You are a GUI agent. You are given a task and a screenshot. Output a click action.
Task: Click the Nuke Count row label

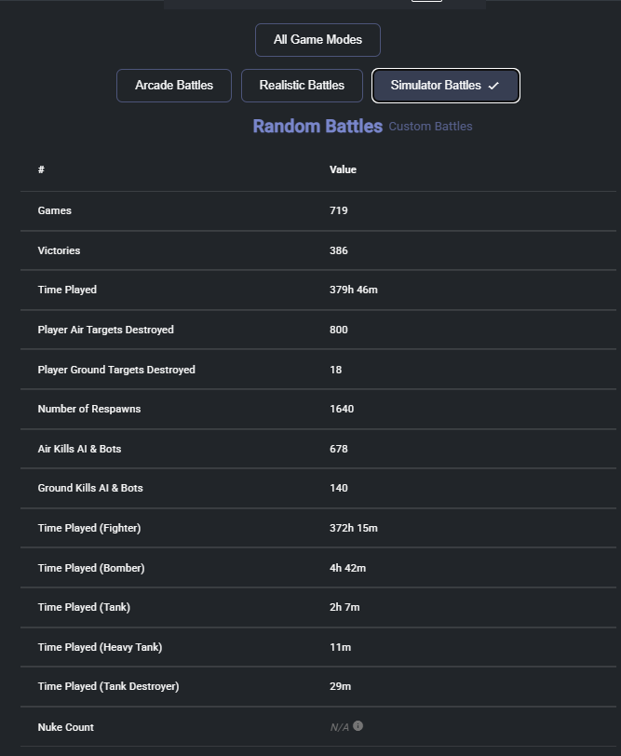[65, 727]
